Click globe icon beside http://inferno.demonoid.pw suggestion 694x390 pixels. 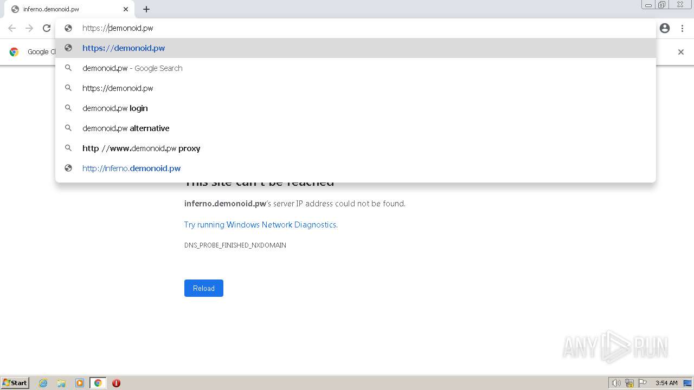(x=68, y=168)
